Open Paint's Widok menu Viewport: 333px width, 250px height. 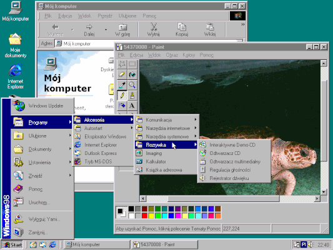154,55
